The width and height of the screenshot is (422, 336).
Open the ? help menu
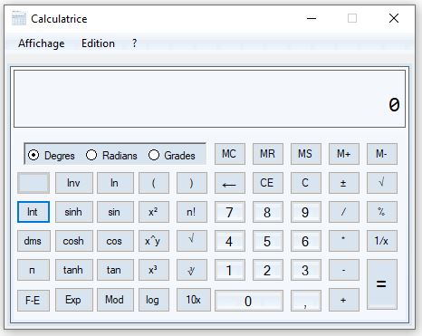(x=134, y=43)
